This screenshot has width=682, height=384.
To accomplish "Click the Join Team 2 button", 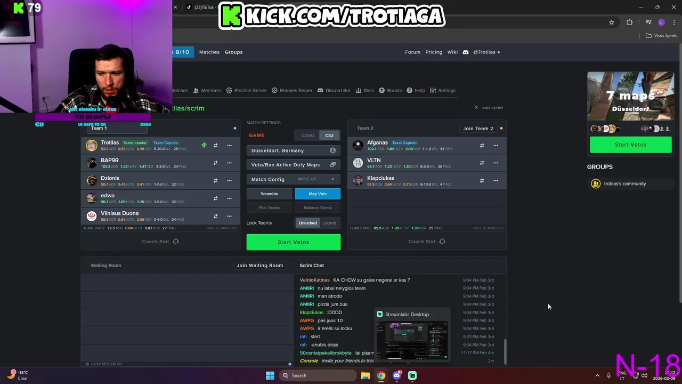I will pyautogui.click(x=478, y=129).
